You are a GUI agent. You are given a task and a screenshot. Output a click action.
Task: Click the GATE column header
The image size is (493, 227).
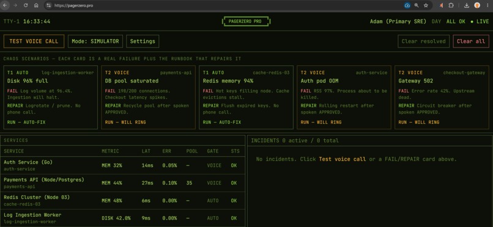coord(212,151)
